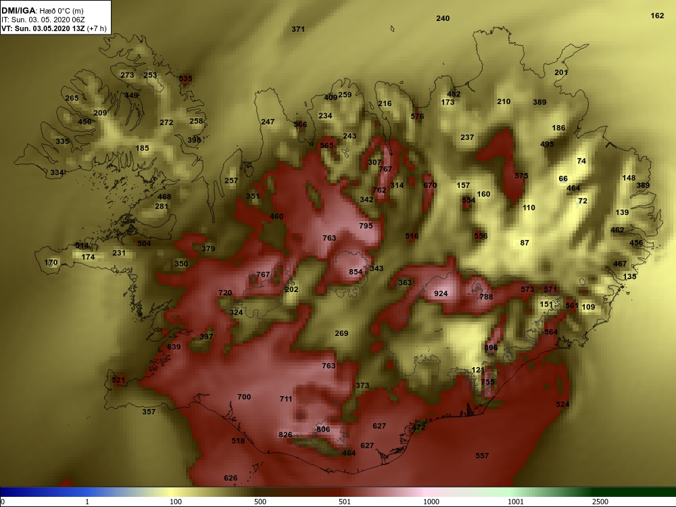The width and height of the screenshot is (676, 507).
Task: Click the 240 value over the sea
Action: pos(443,18)
